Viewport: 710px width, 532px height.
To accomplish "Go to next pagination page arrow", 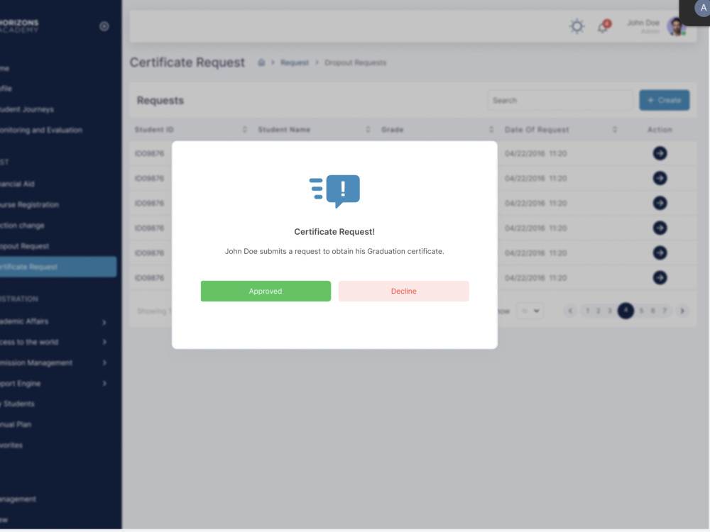I will (682, 311).
